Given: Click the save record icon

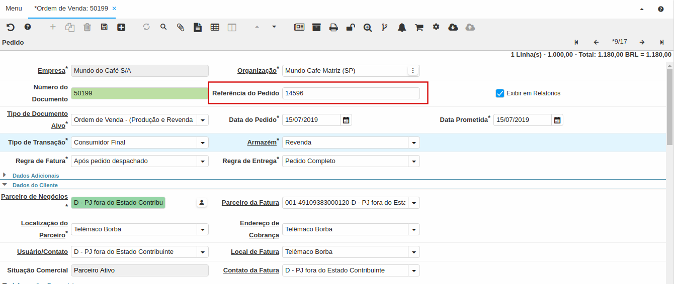Looking at the screenshot, I should click(x=104, y=27).
